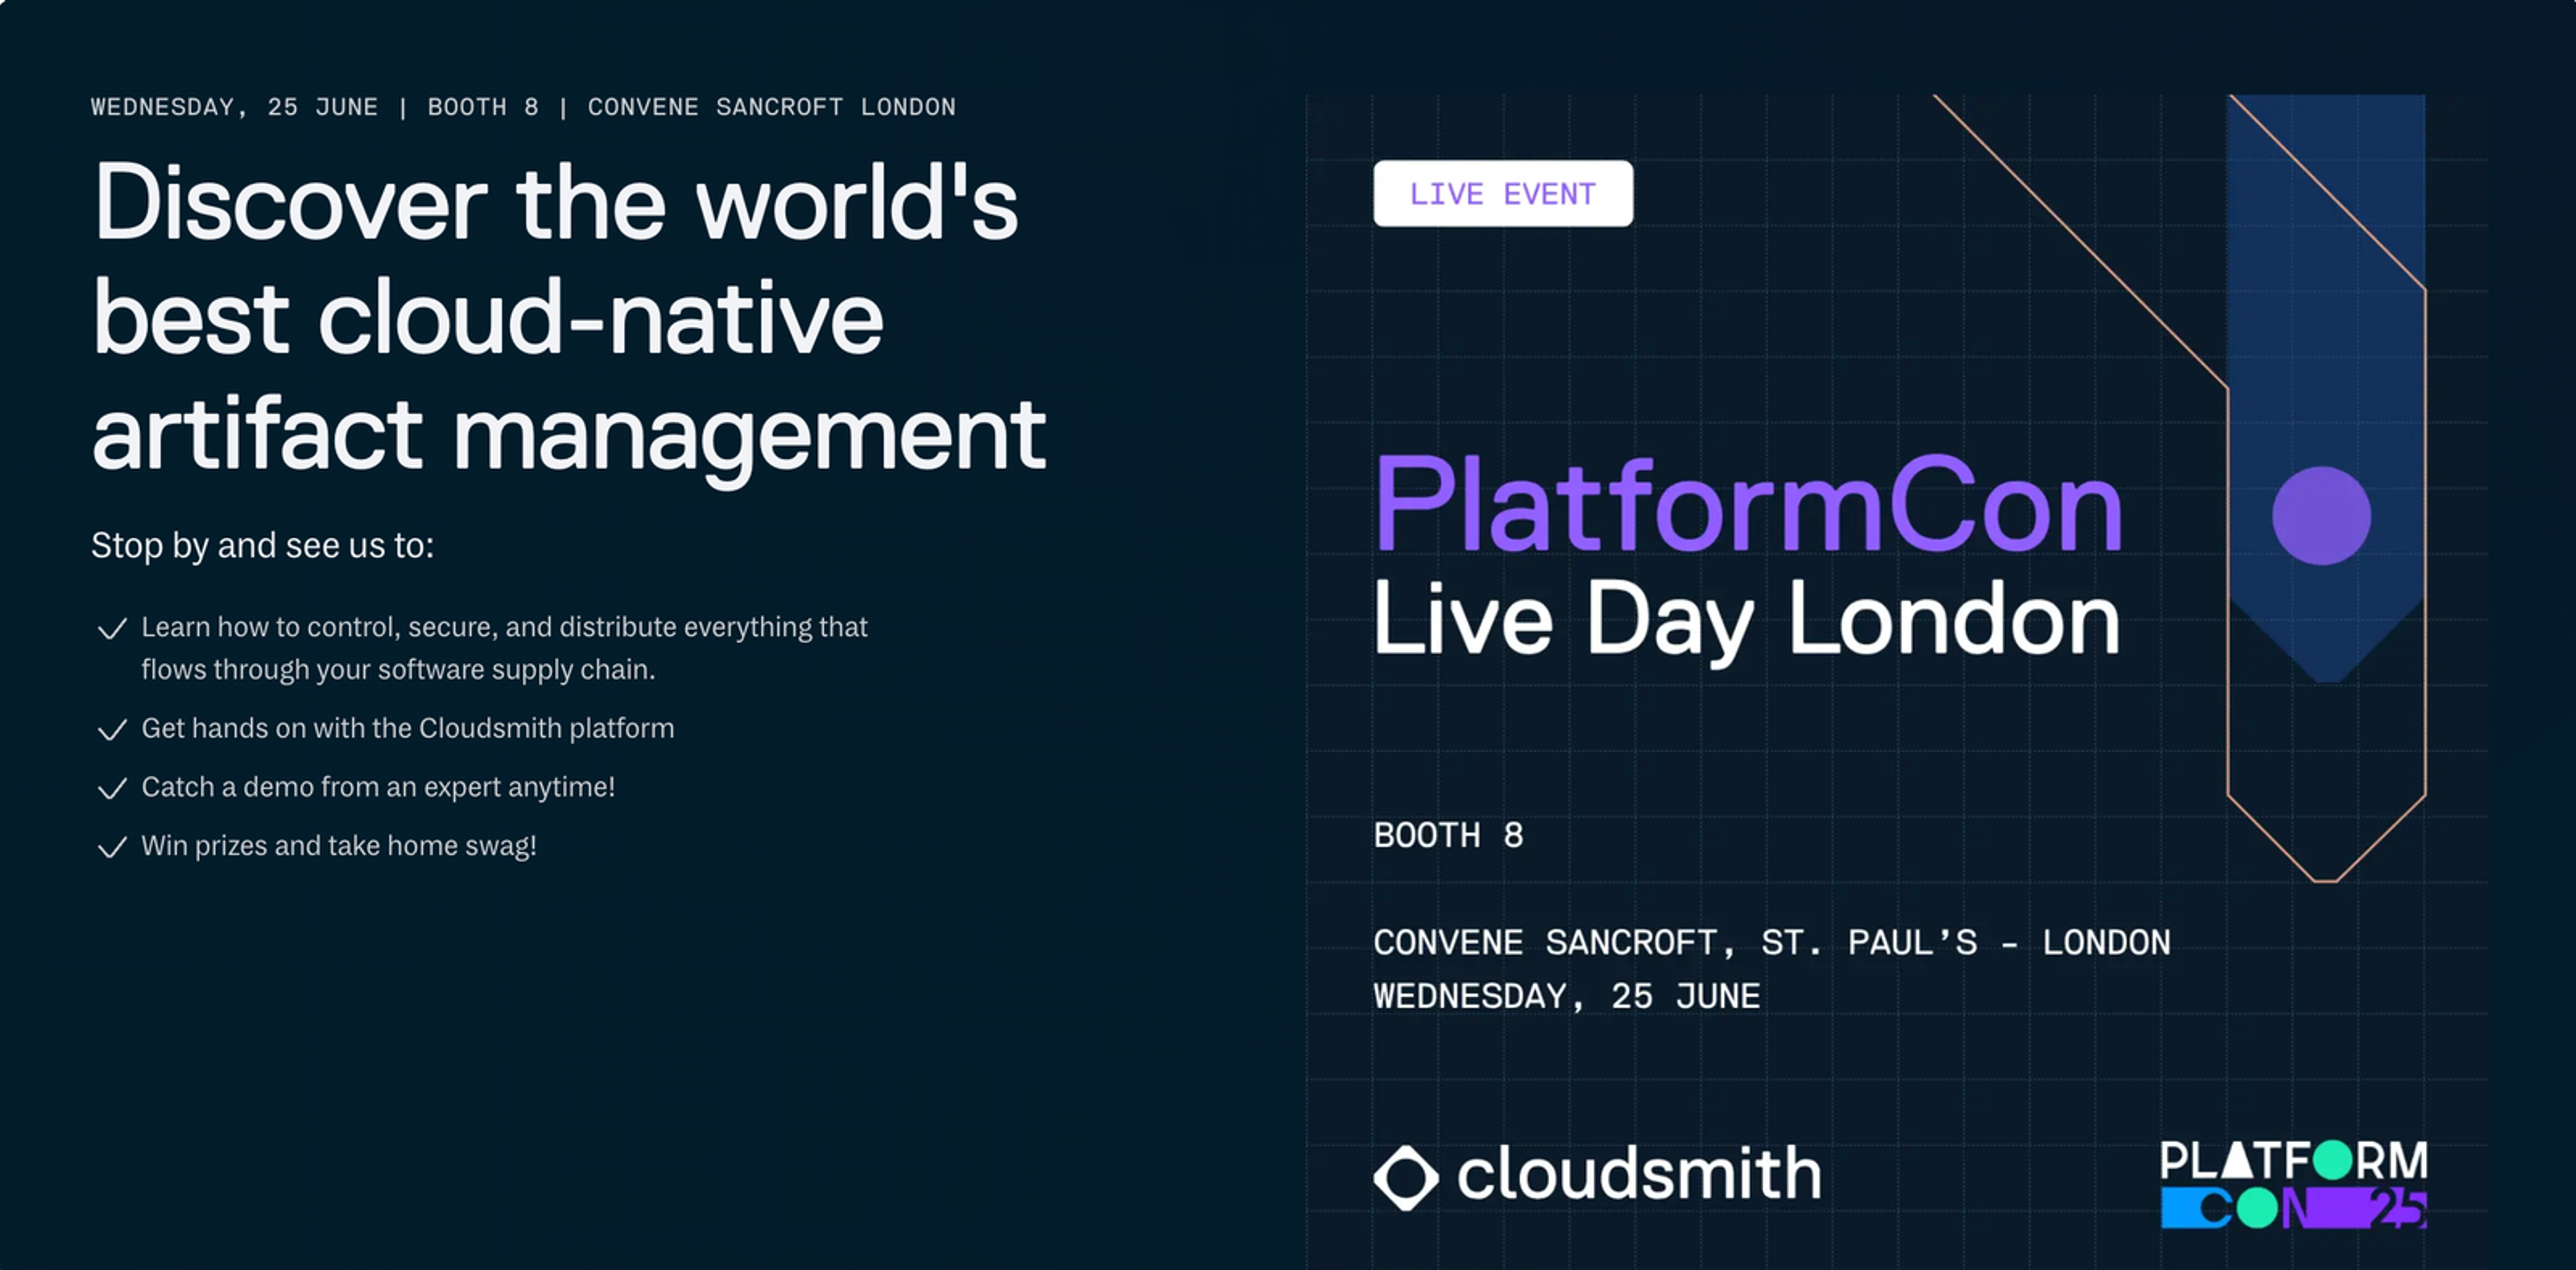Click the 'Discover the world's' headline text
The image size is (2576, 1270).
(x=555, y=203)
